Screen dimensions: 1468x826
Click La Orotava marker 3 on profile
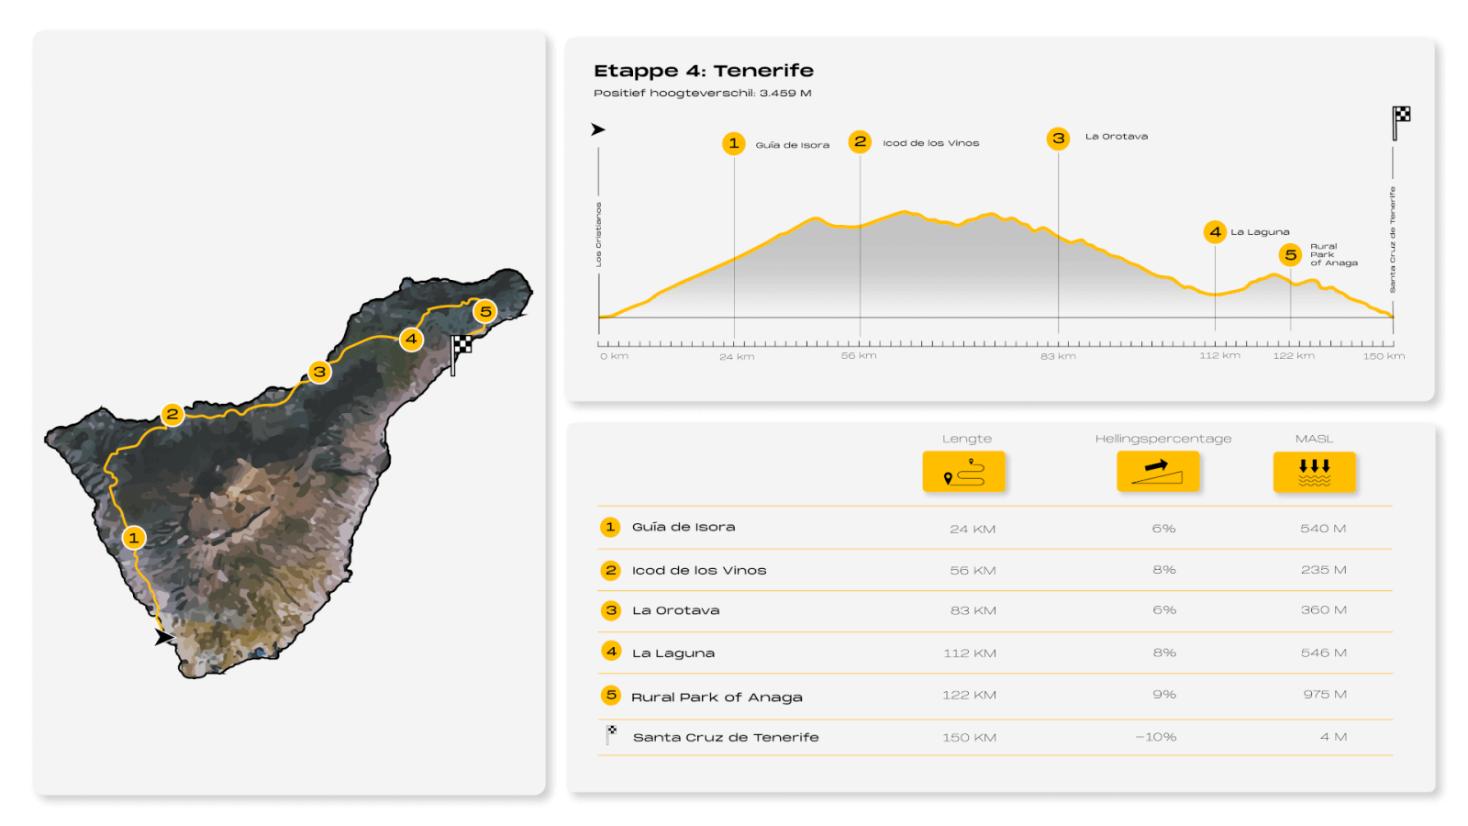1059,139
